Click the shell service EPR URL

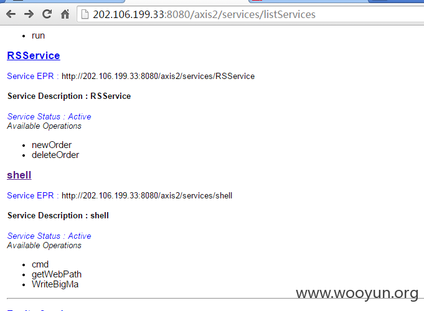[147, 196]
